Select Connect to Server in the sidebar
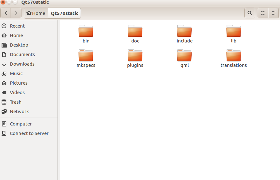The height and width of the screenshot is (180, 280). click(29, 133)
